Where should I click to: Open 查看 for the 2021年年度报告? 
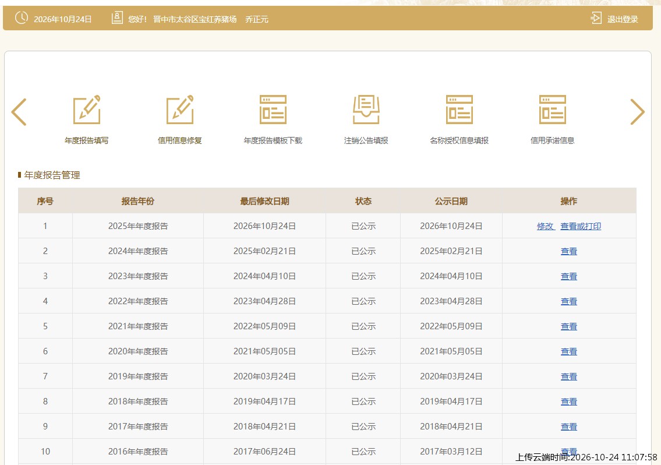point(569,326)
